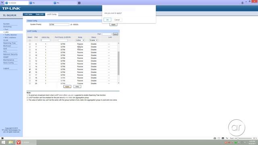Screen dimensions: 258x145
Task: Open Spanning Tree in the sidebar
Action: point(9,43)
